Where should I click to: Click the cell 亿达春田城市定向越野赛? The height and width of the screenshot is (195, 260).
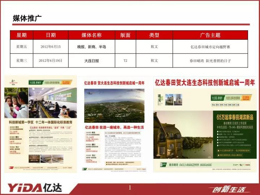click(210, 47)
